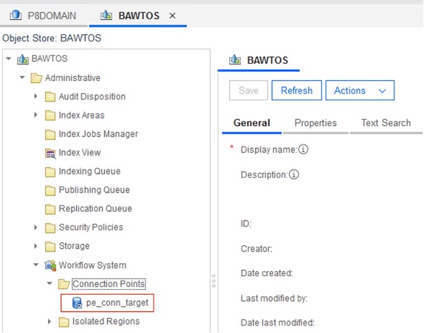Viewport: 424px width, 333px height.
Task: Click the Storage folder icon
Action: pos(50,246)
